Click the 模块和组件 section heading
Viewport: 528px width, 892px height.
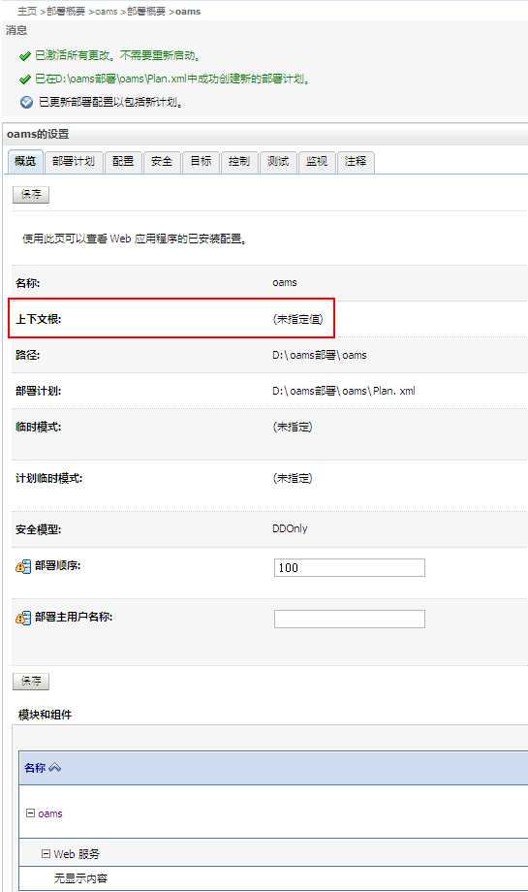pos(45,715)
